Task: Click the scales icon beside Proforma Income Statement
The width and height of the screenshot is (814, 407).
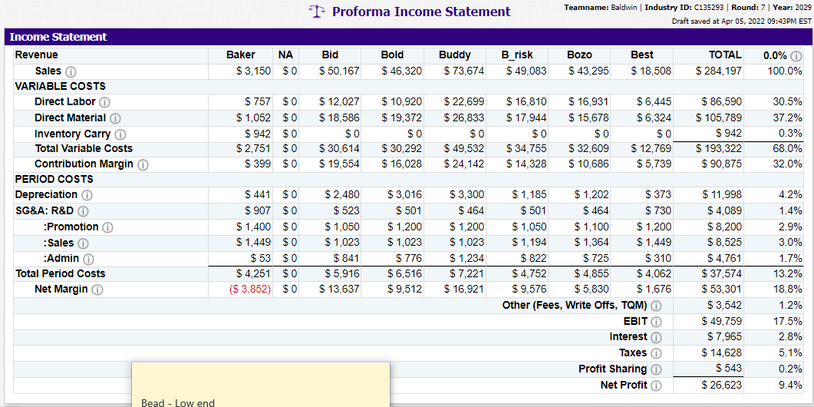Action: click(315, 11)
